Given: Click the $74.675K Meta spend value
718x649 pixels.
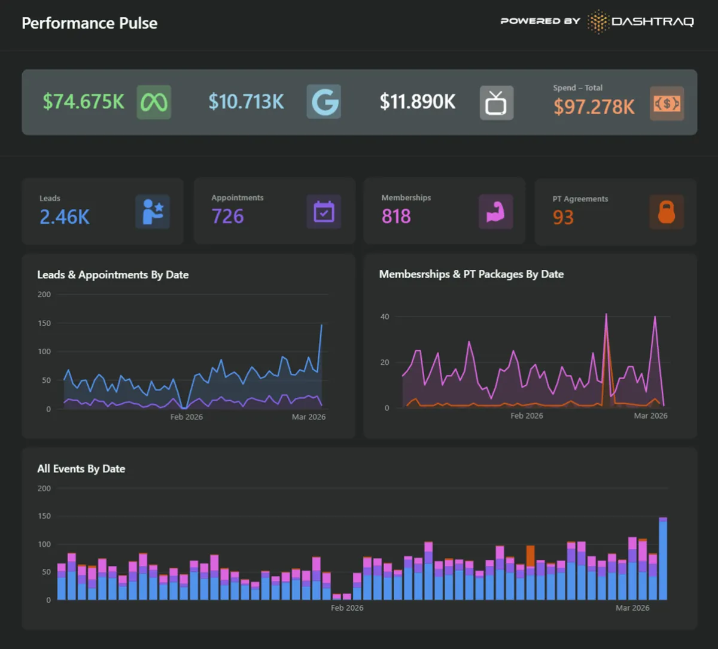Looking at the screenshot, I should point(84,102).
